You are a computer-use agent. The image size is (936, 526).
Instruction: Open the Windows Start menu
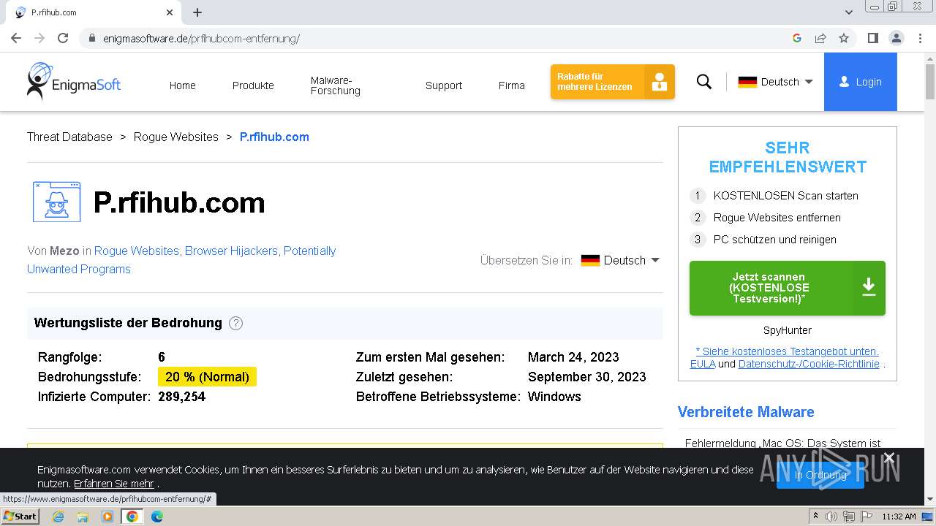click(x=20, y=517)
